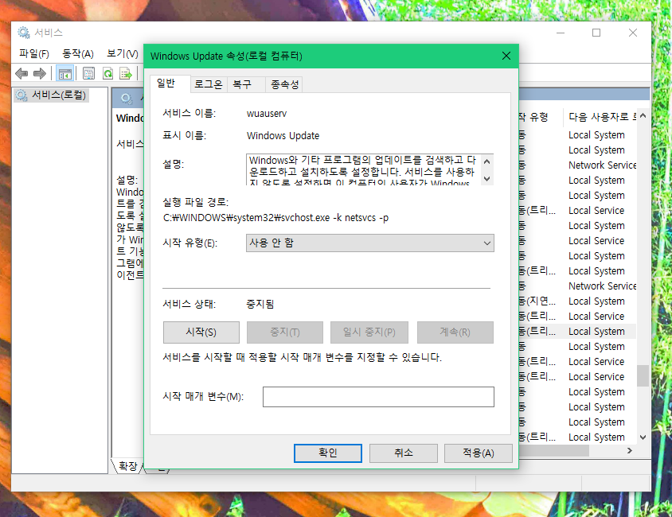Viewport: 672px width, 517px height.
Task: Click description box scroll down arrow
Action: (x=486, y=178)
